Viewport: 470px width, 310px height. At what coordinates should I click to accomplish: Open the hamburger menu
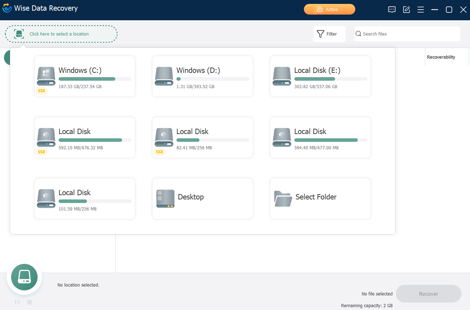(420, 10)
